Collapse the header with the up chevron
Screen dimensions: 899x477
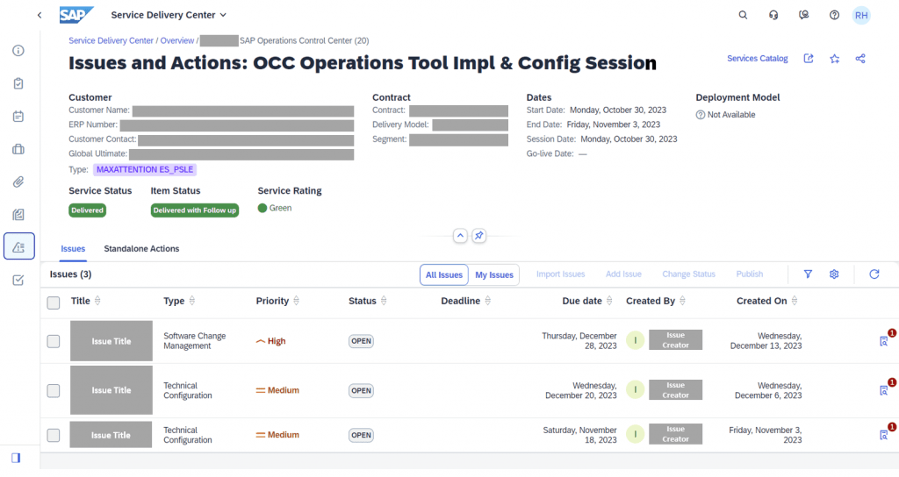(x=460, y=236)
